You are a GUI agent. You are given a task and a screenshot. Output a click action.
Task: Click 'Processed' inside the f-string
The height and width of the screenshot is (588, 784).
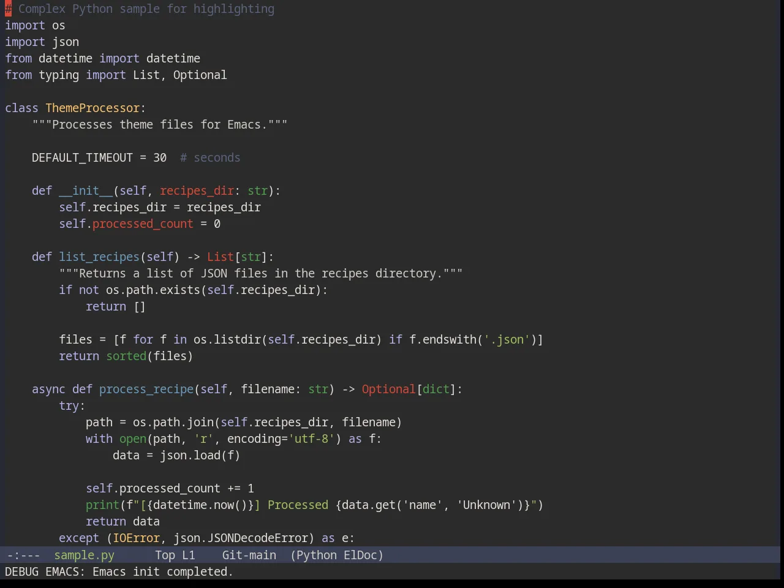[x=298, y=505]
